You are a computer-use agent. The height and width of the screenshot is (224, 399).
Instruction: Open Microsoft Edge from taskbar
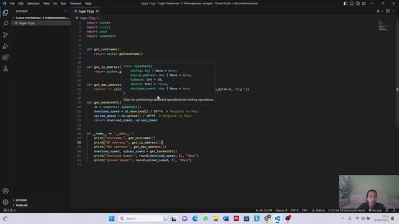tap(195, 218)
